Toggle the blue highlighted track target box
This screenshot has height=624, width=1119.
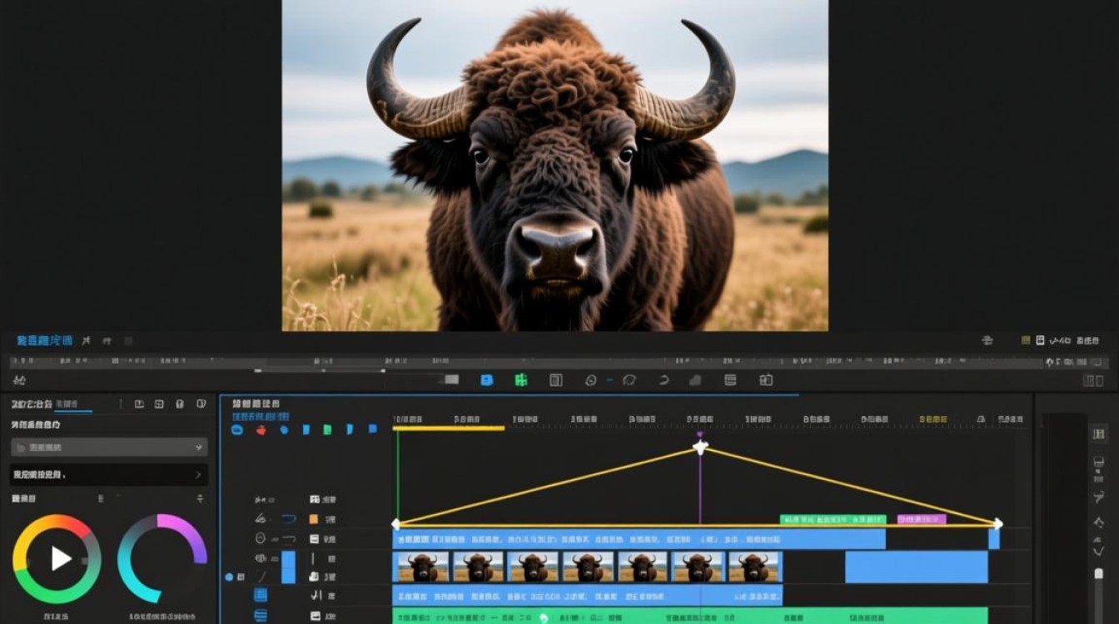[288, 567]
